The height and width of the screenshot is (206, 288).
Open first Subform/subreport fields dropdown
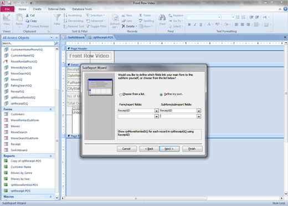tap(199, 111)
